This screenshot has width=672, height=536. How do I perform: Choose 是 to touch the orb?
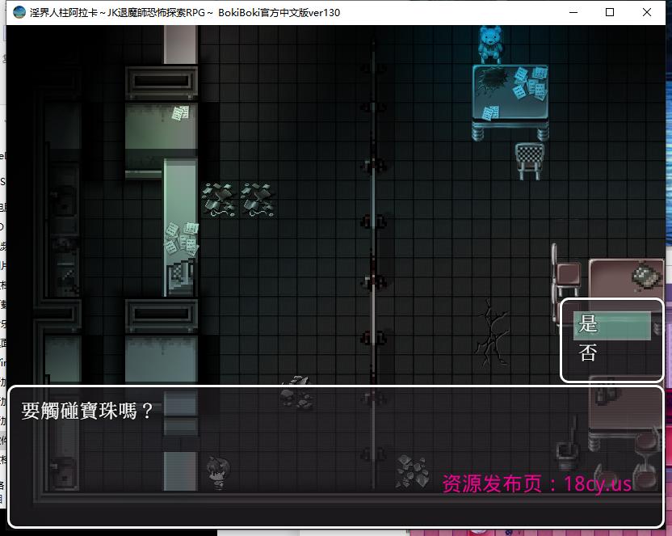612,325
